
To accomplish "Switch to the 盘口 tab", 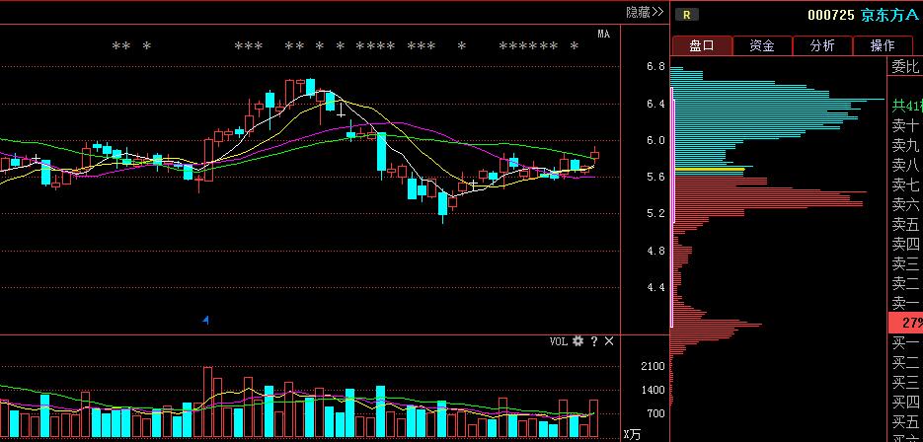I will point(702,45).
